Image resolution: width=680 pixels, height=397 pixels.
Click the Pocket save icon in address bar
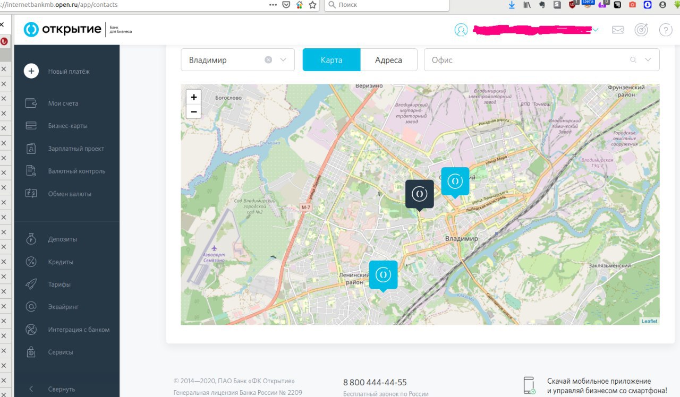286,5
